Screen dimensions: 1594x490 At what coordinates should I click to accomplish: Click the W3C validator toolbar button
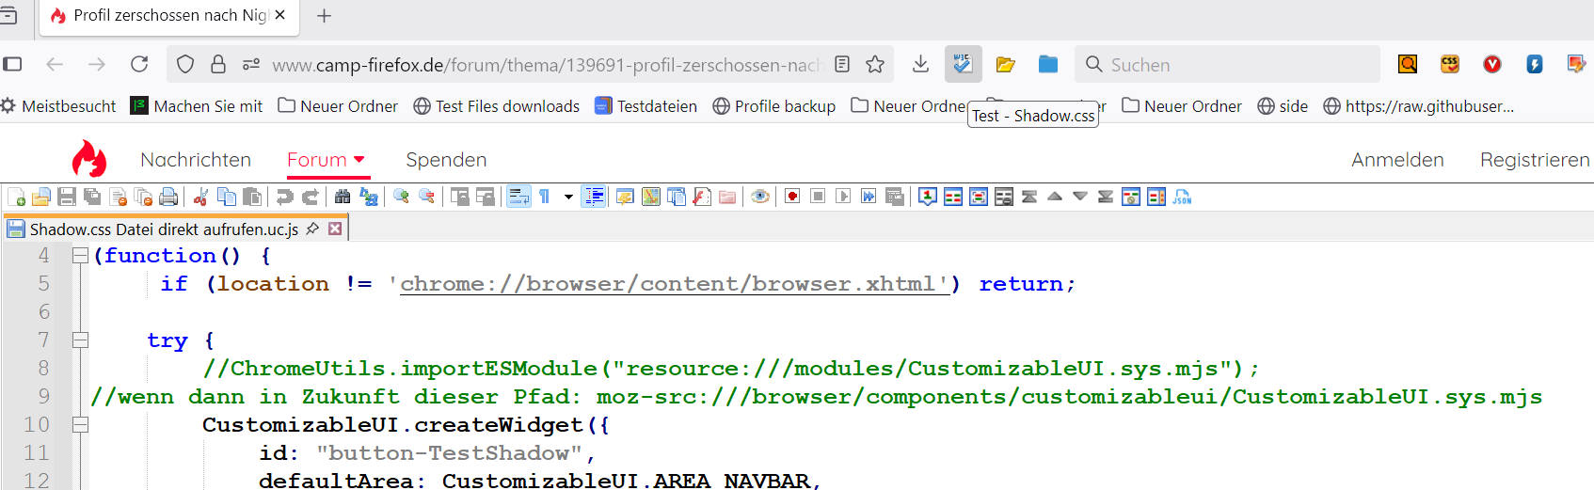tap(963, 64)
